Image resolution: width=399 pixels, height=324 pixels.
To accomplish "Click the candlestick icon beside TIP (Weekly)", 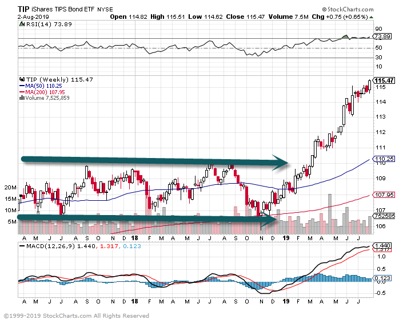I will click(22, 79).
